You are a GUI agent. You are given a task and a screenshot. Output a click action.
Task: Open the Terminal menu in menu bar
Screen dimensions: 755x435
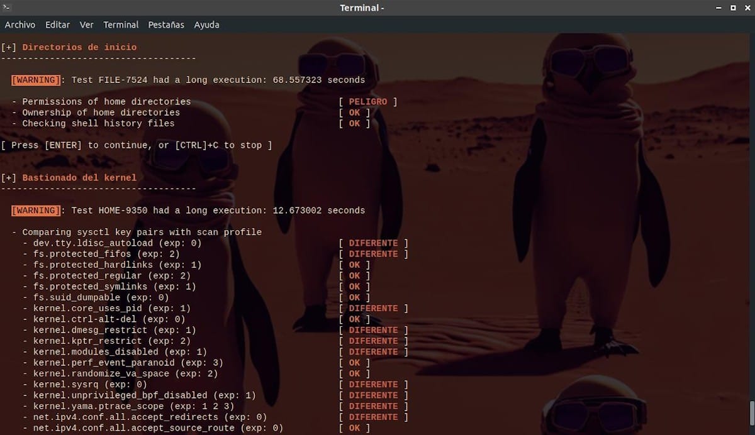coord(121,25)
